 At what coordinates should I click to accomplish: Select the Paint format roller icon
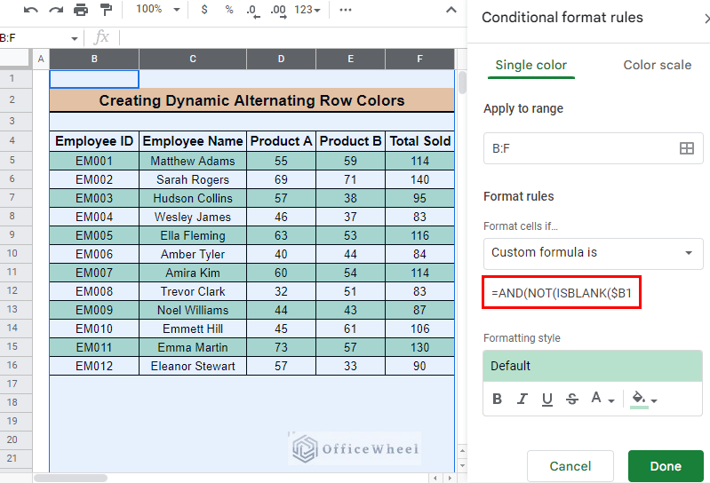pyautogui.click(x=107, y=10)
